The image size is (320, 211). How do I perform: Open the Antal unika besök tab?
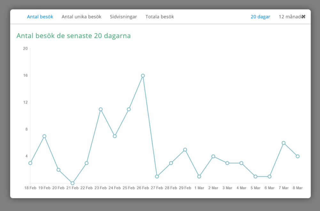[82, 17]
